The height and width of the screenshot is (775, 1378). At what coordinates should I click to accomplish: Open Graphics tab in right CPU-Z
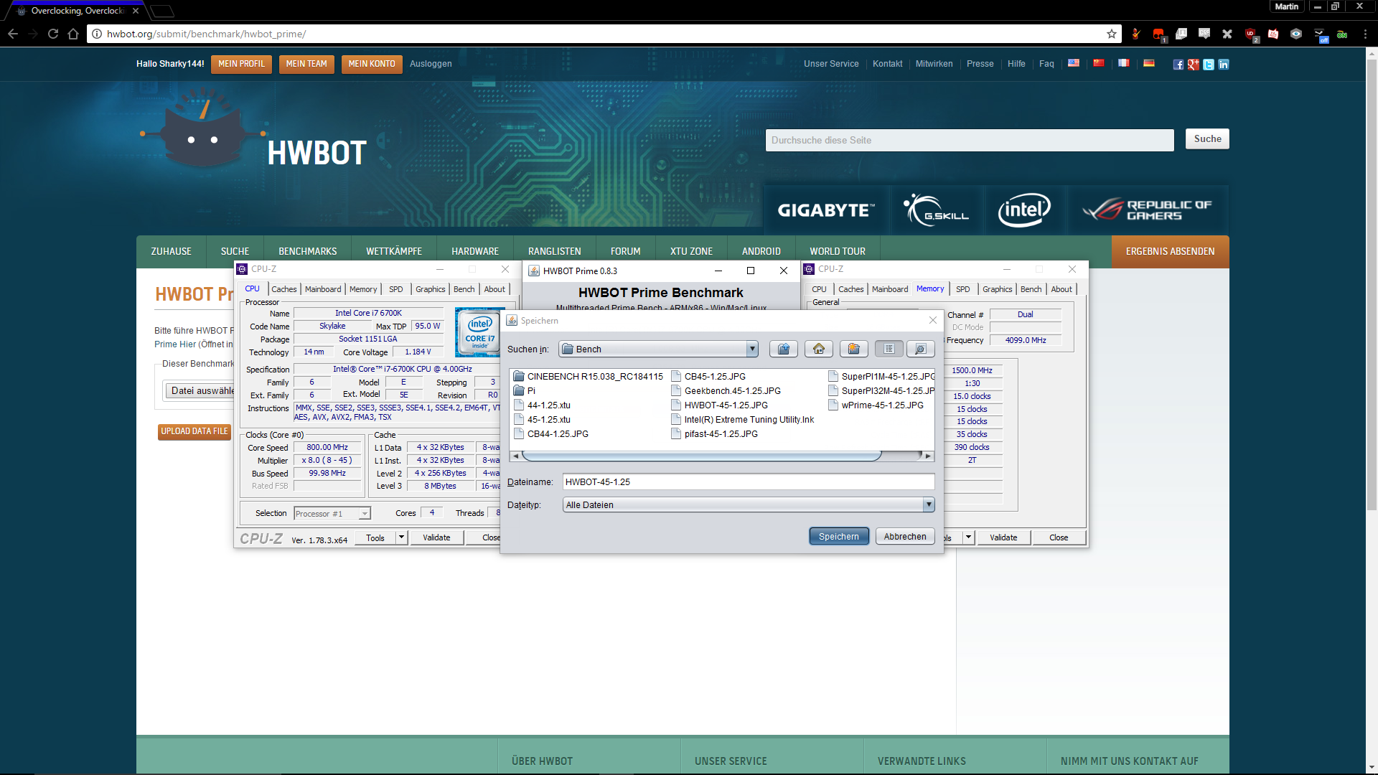coord(998,289)
